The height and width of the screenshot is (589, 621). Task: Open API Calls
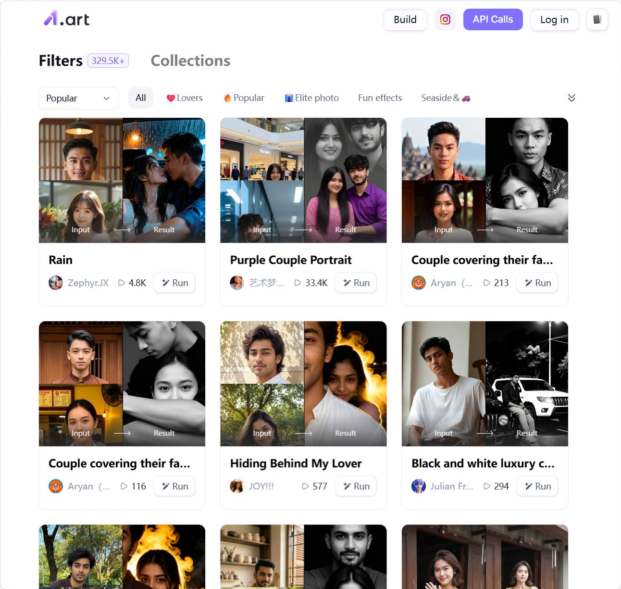pyautogui.click(x=493, y=20)
